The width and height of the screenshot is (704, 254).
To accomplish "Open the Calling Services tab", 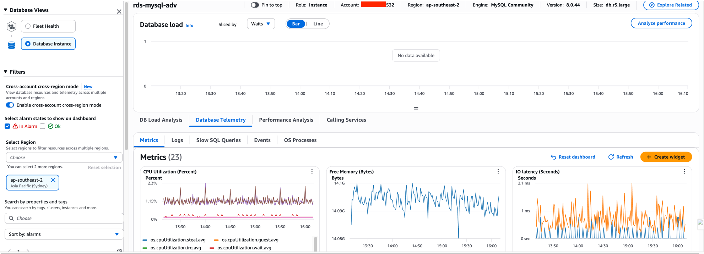I will click(346, 120).
